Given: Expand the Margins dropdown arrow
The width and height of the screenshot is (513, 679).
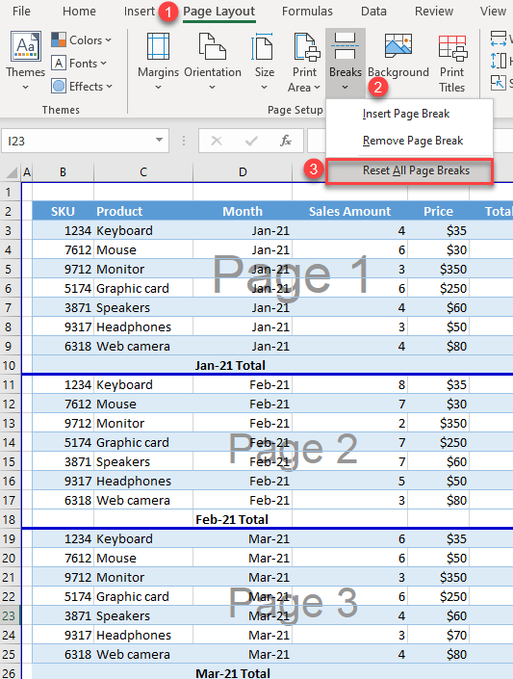Looking at the screenshot, I should click(x=158, y=88).
